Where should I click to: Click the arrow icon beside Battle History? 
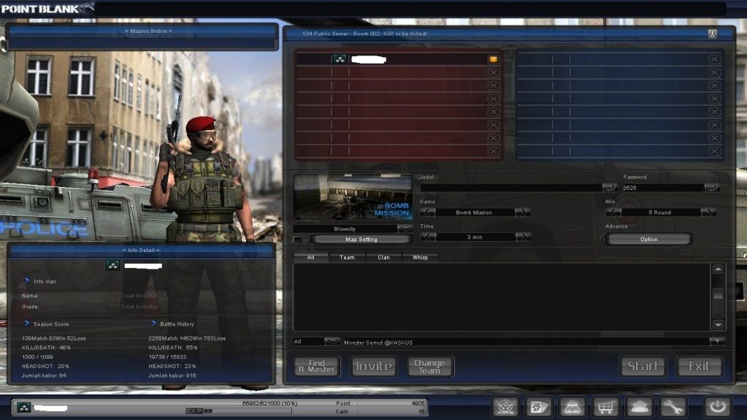pos(153,323)
